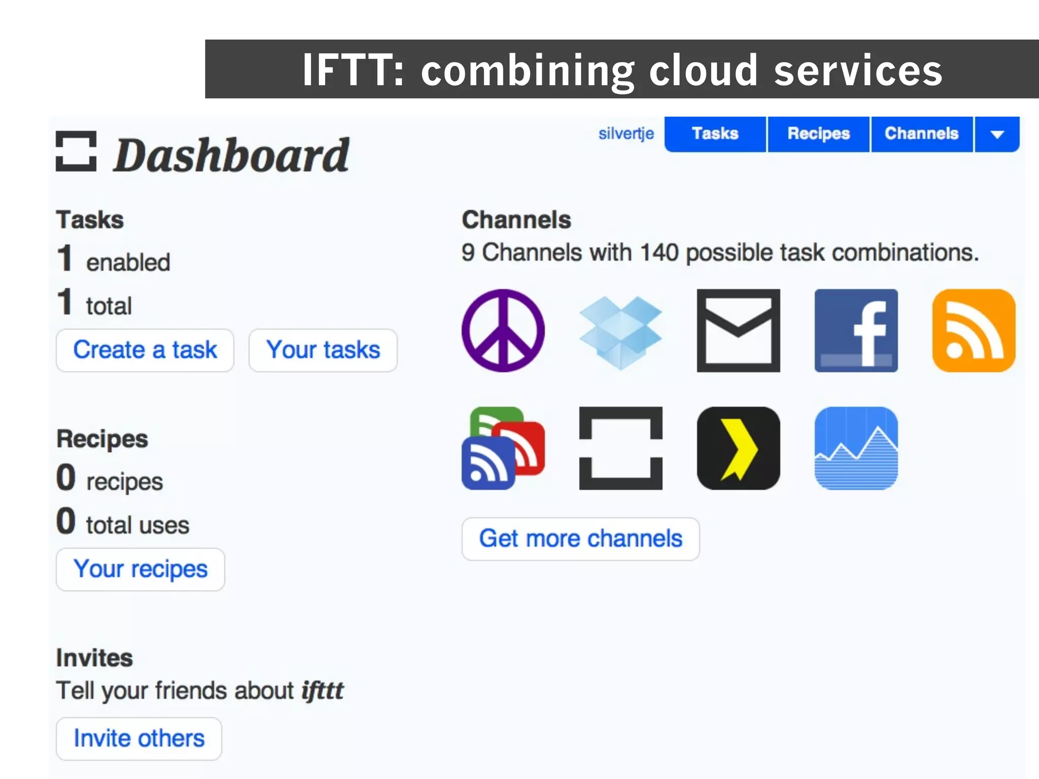Click the Dashboard heading

tap(231, 155)
